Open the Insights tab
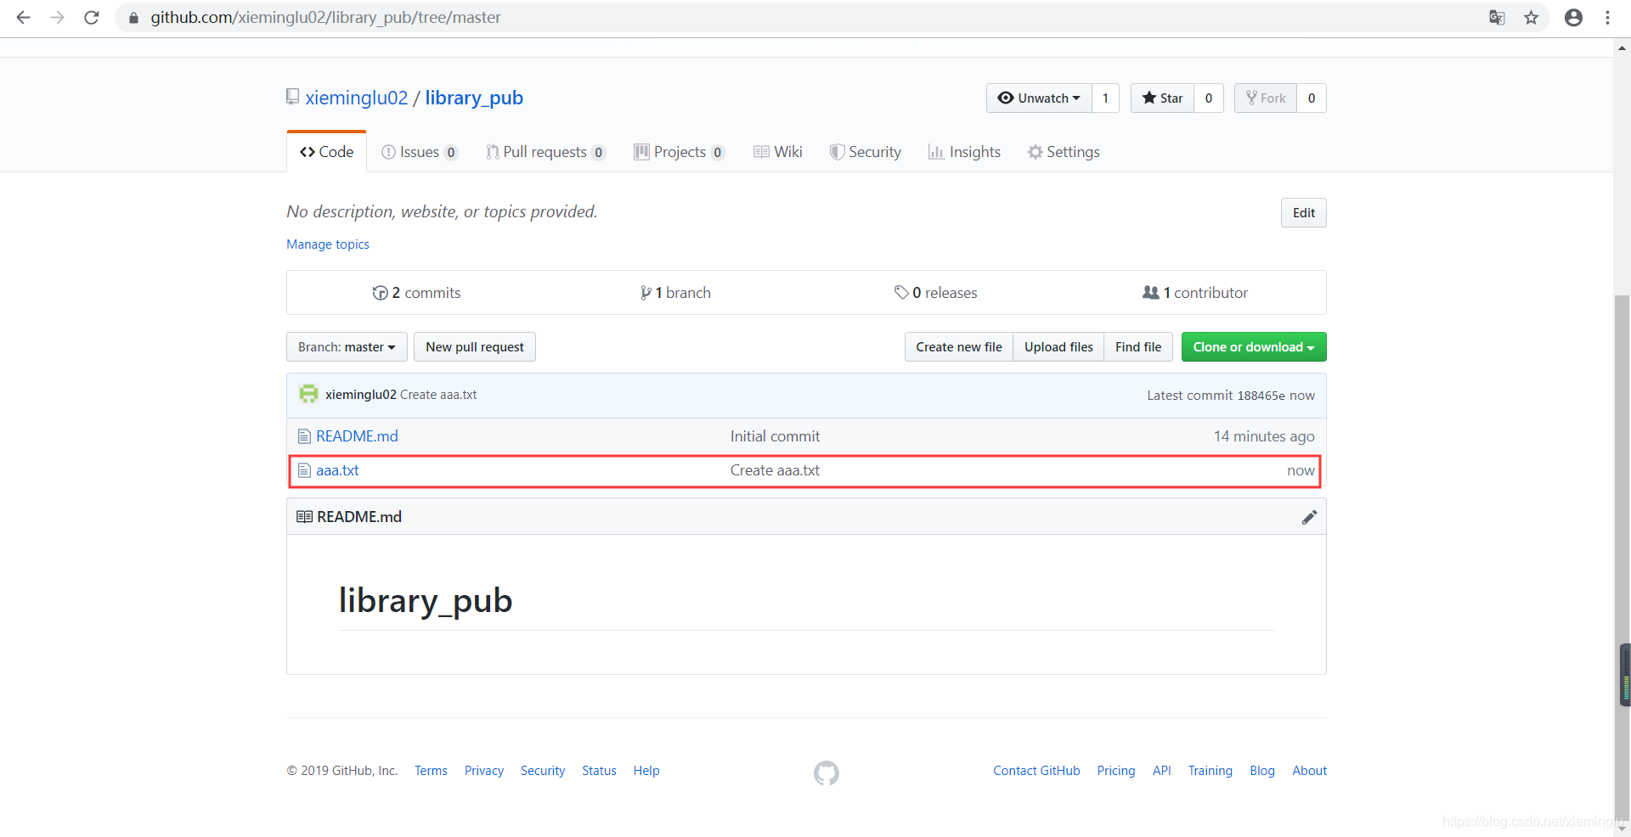Image resolution: width=1631 pixels, height=837 pixels. click(964, 152)
